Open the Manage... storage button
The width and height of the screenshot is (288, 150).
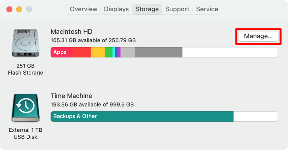pos(258,36)
